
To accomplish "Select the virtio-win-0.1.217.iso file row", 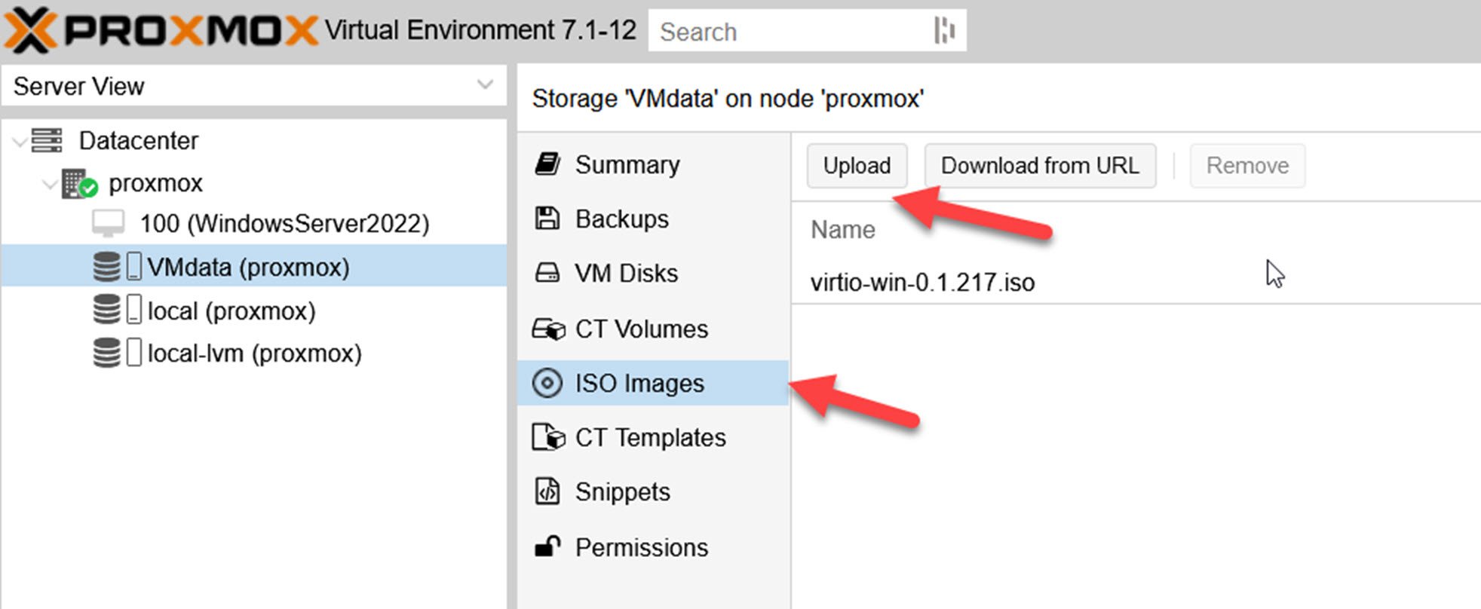I will click(922, 283).
